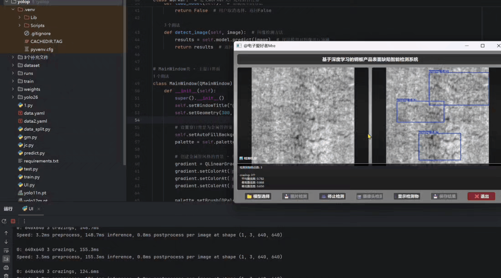The height and width of the screenshot is (278, 501).
Task: Click the 模型选择 button
Action: pyautogui.click(x=258, y=196)
